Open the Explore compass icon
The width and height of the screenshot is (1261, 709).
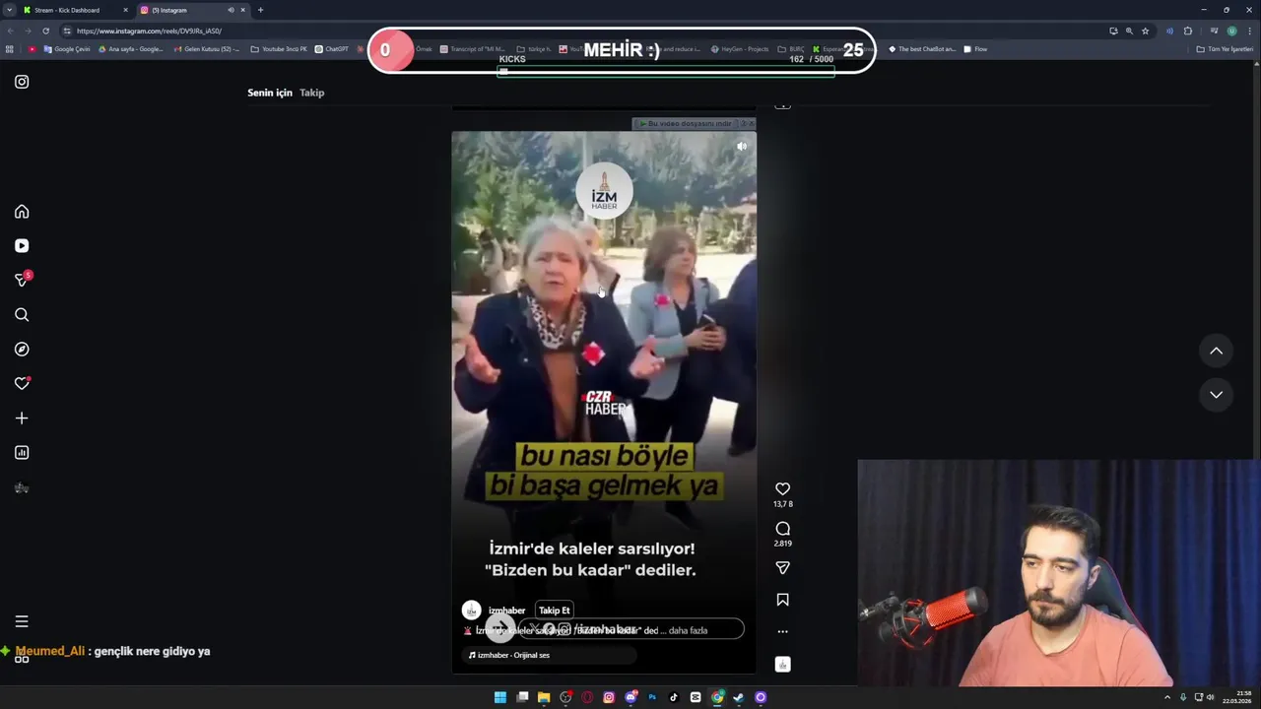[22, 350]
